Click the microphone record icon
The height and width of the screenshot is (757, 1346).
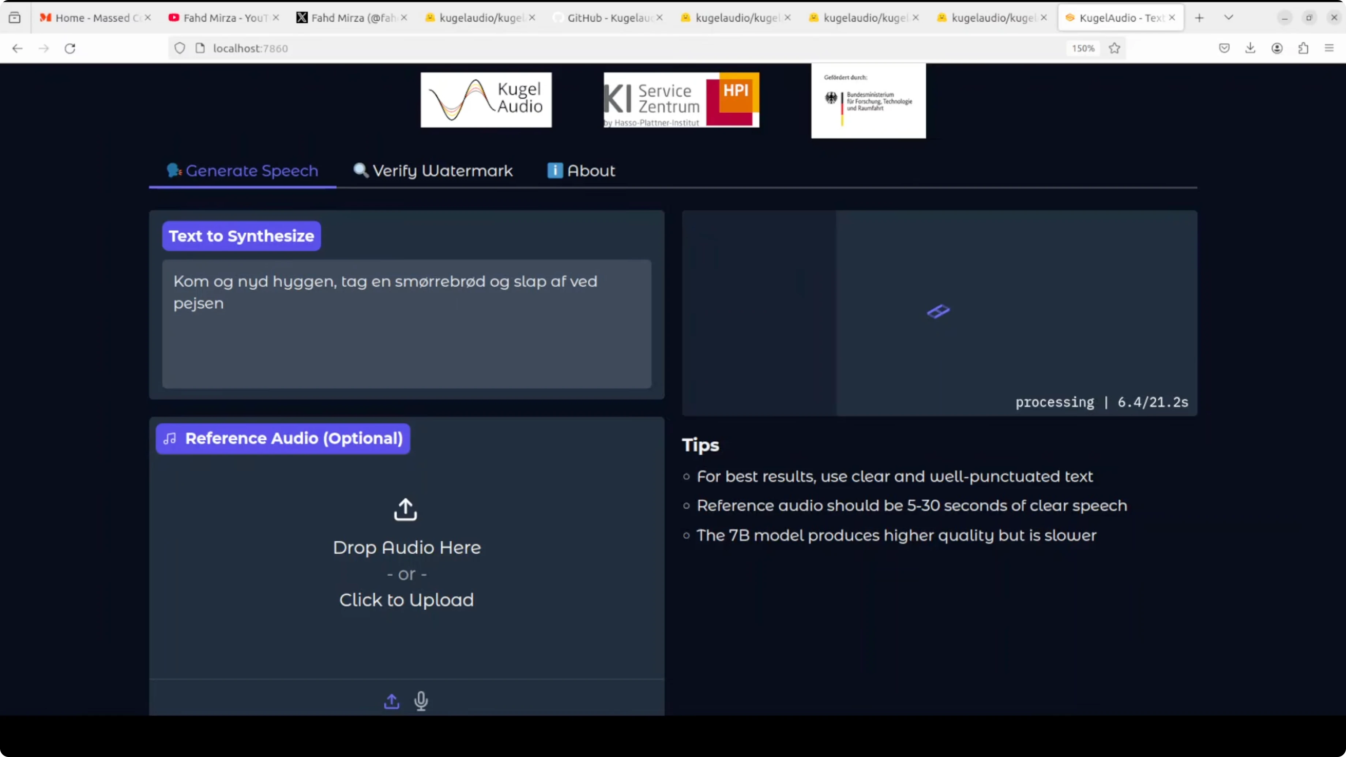tap(421, 701)
